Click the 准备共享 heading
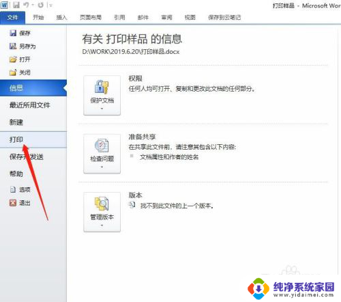341x302 pixels. (x=142, y=137)
